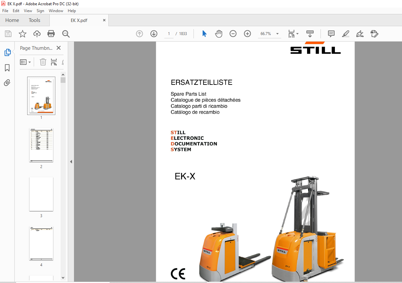Viewport: 402px width, 283px height.
Task: Open the Help menu
Action: [72, 11]
